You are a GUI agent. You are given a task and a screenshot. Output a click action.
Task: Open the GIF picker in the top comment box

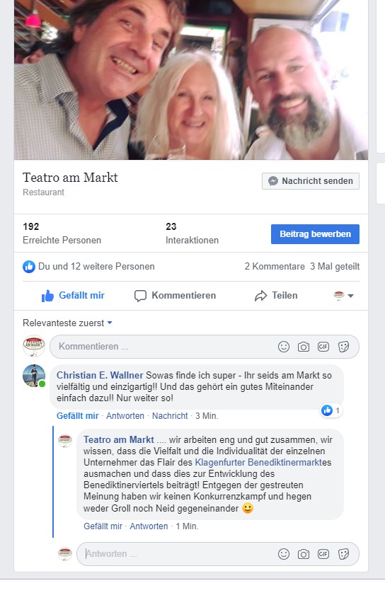[323, 347]
